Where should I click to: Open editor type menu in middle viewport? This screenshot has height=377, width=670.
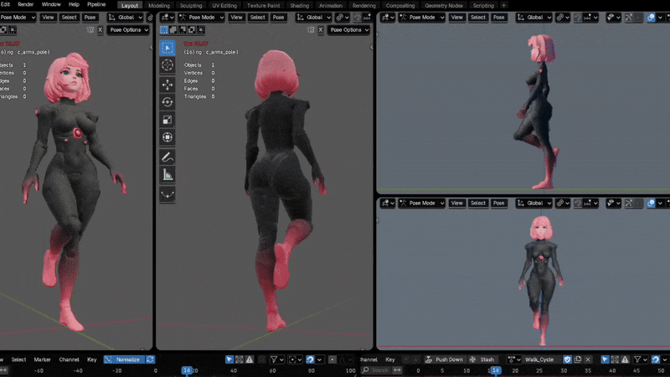[x=167, y=18]
